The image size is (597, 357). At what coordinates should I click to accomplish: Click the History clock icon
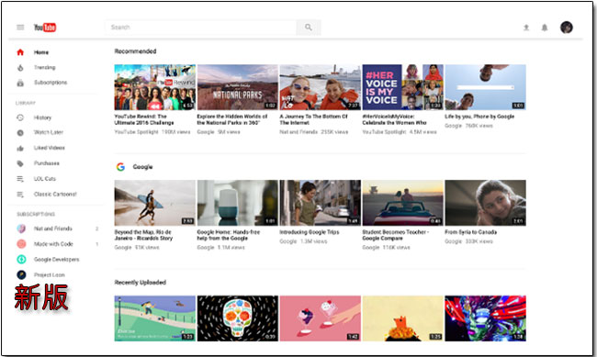click(20, 117)
